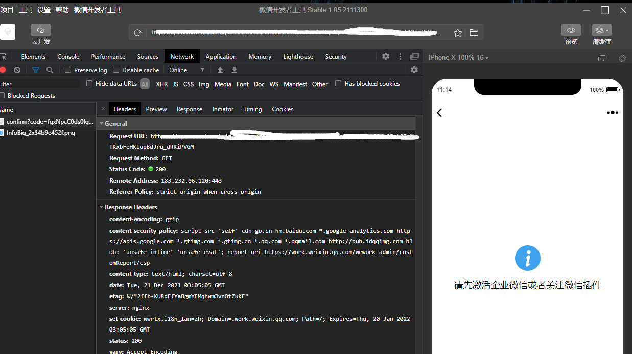632x354 pixels.
Task: Reload the page in the address bar
Action: (137, 33)
